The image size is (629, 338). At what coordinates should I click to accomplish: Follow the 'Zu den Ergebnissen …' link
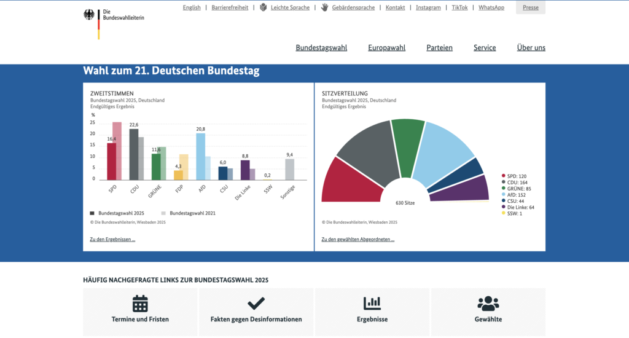point(112,240)
